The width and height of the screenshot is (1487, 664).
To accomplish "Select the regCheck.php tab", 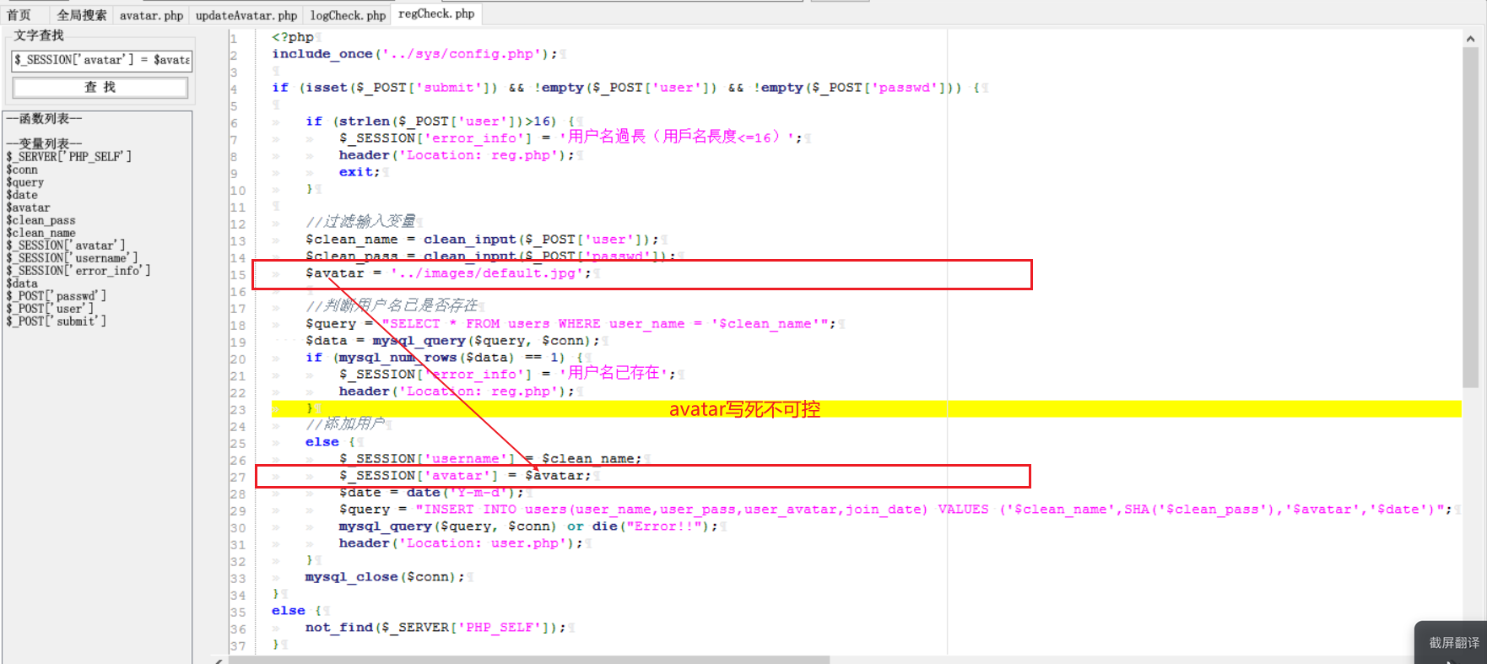I will [x=436, y=13].
